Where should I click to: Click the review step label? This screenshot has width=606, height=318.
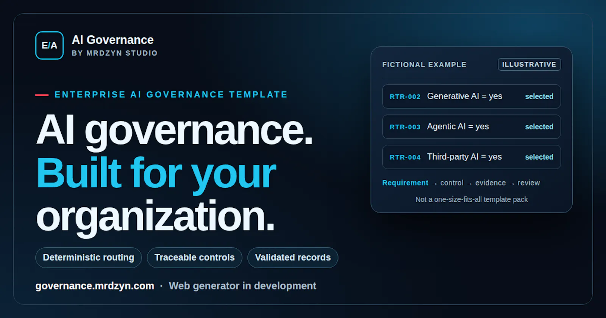(x=529, y=183)
